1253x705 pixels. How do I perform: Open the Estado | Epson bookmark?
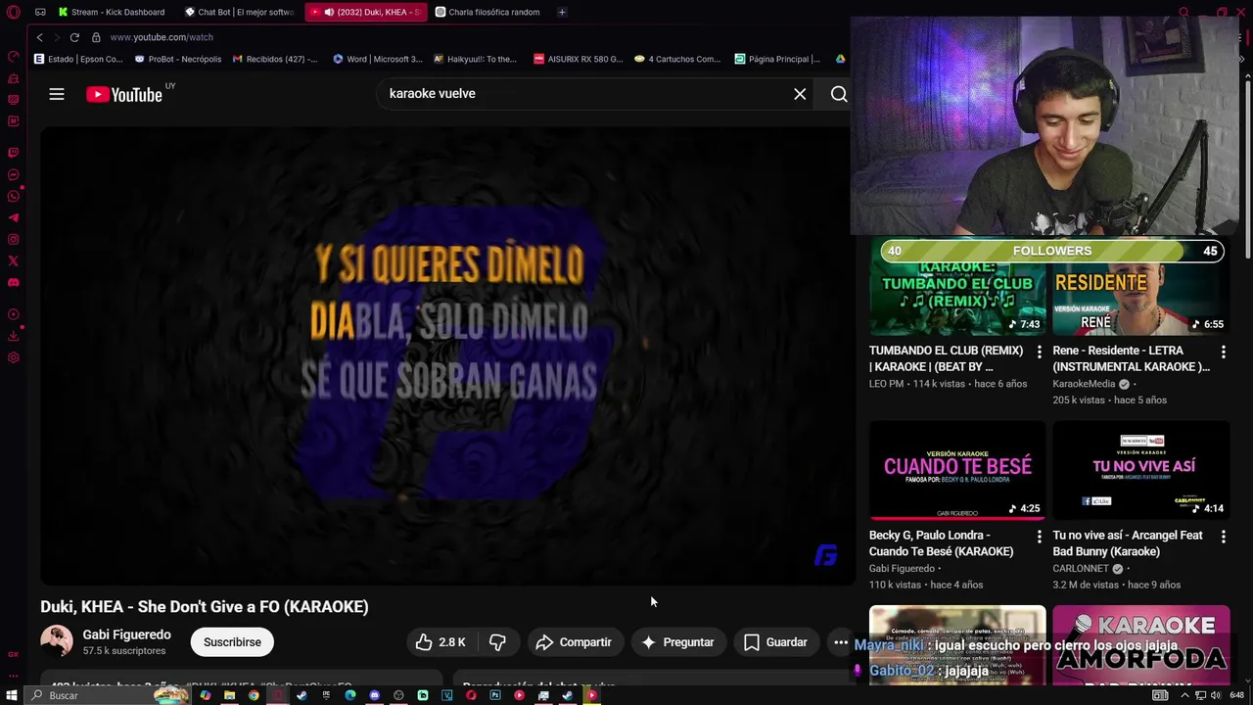click(78, 59)
